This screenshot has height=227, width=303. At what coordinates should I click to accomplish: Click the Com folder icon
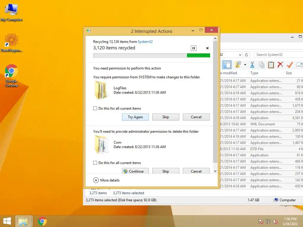(101, 144)
